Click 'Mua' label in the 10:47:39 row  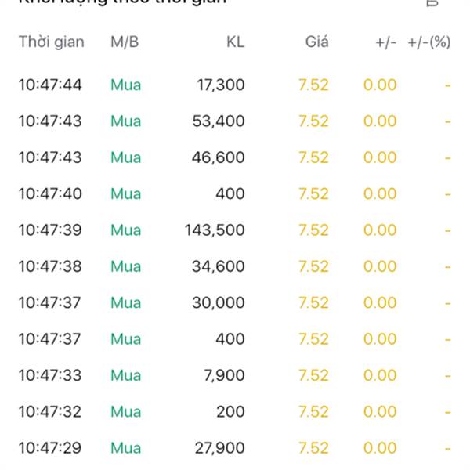[x=125, y=230]
